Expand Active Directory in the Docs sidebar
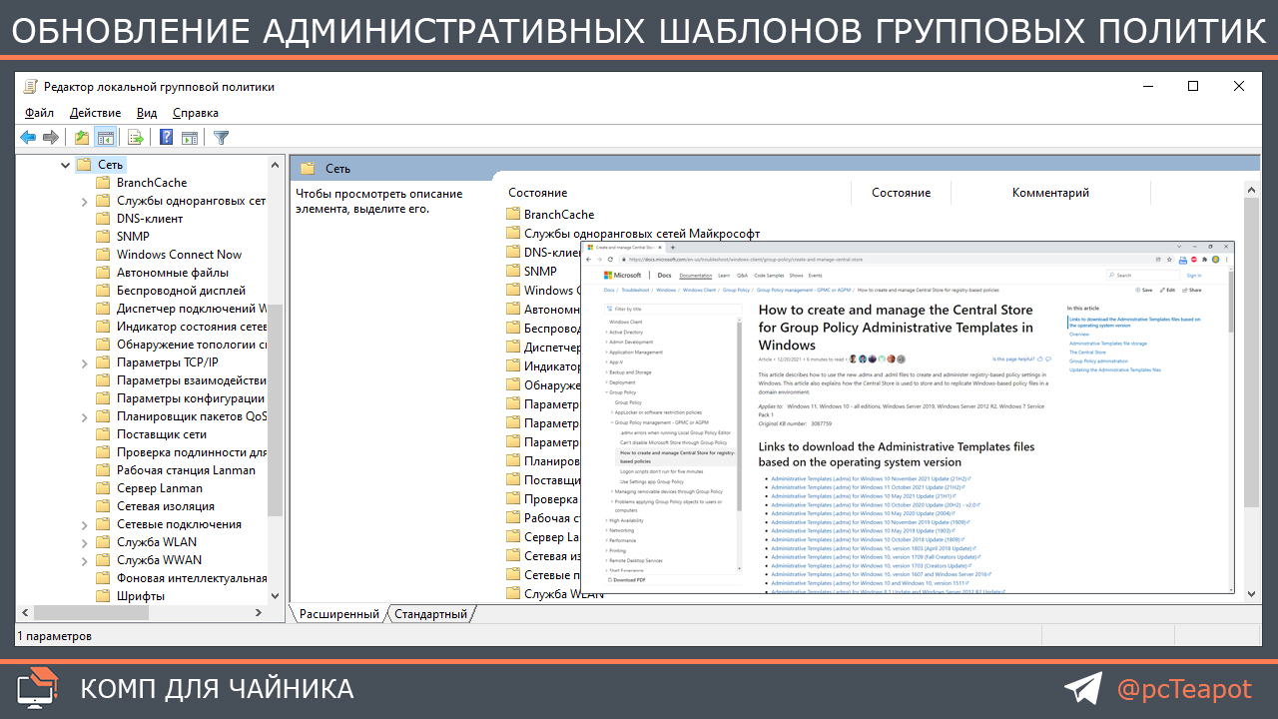1278x719 pixels. click(606, 333)
